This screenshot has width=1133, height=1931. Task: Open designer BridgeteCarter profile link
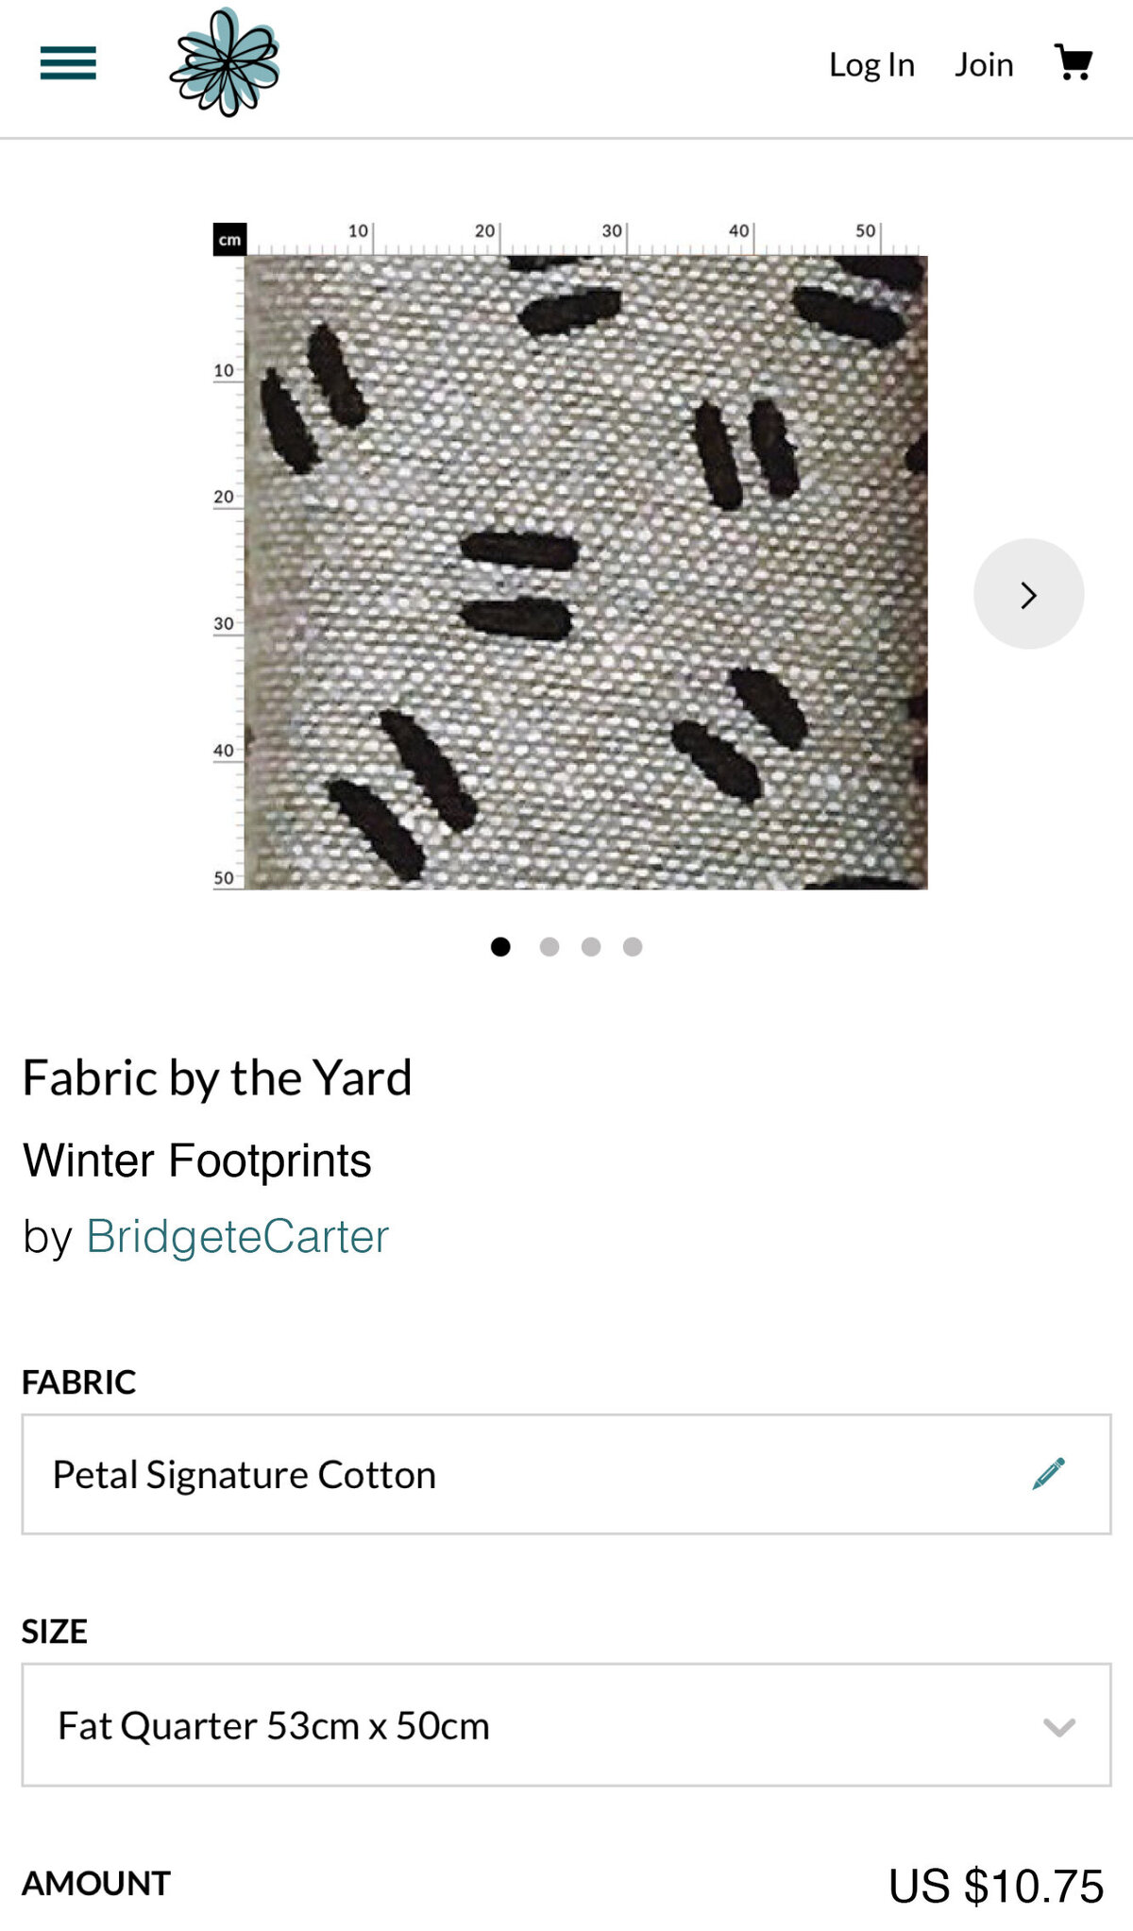(237, 1236)
